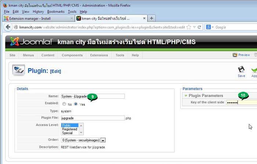Open the Joomla Menus menu
257x164 pixels.
(28, 55)
